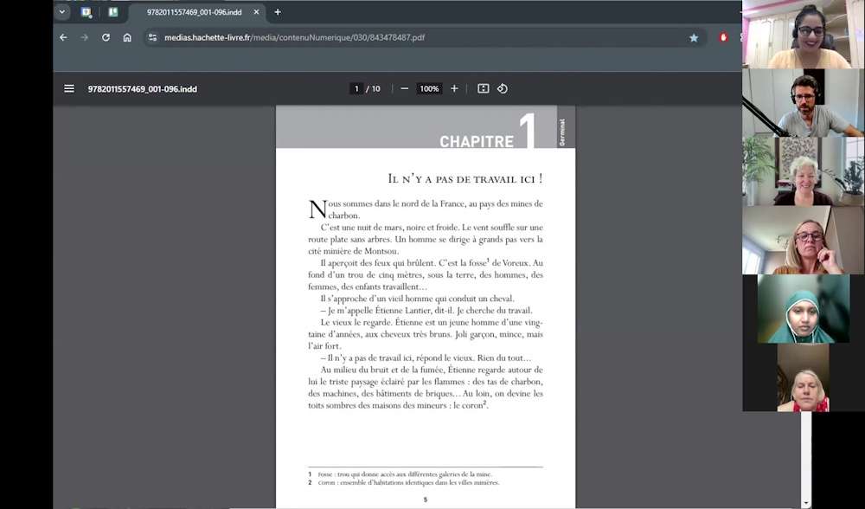This screenshot has height=509, width=865.
Task: Open the PDF viewer sidebar menu
Action: click(x=69, y=88)
